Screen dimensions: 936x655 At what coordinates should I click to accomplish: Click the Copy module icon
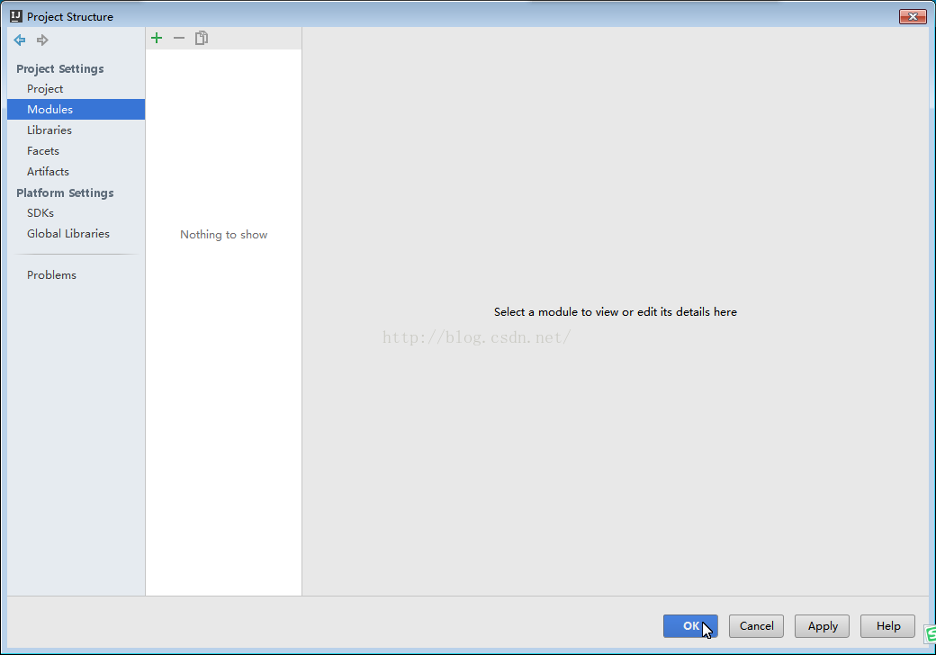click(x=202, y=38)
